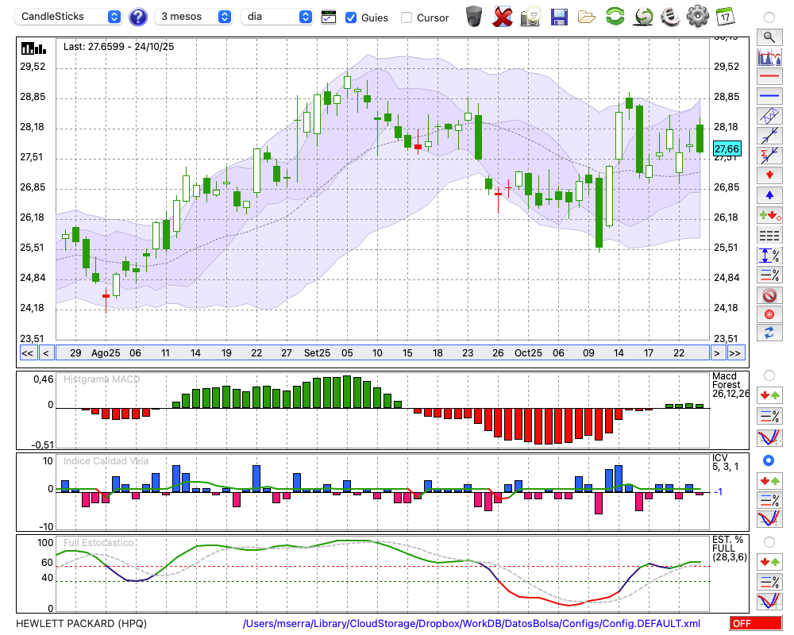
Task: Select the blue horizontal line drawing tool
Action: 769,96
